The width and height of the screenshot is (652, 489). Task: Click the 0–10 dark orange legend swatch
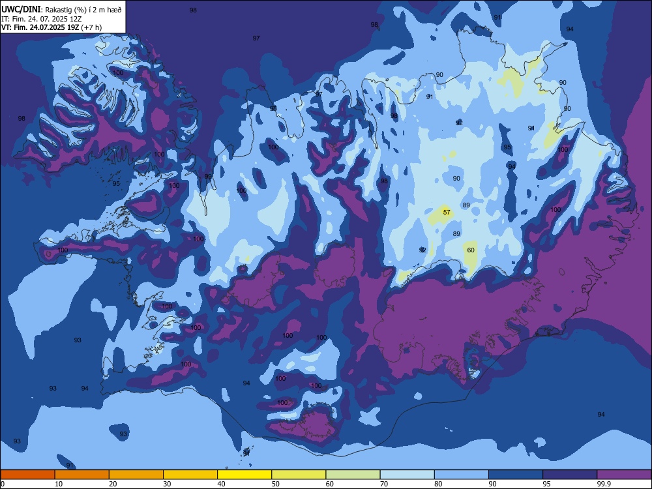(28, 475)
